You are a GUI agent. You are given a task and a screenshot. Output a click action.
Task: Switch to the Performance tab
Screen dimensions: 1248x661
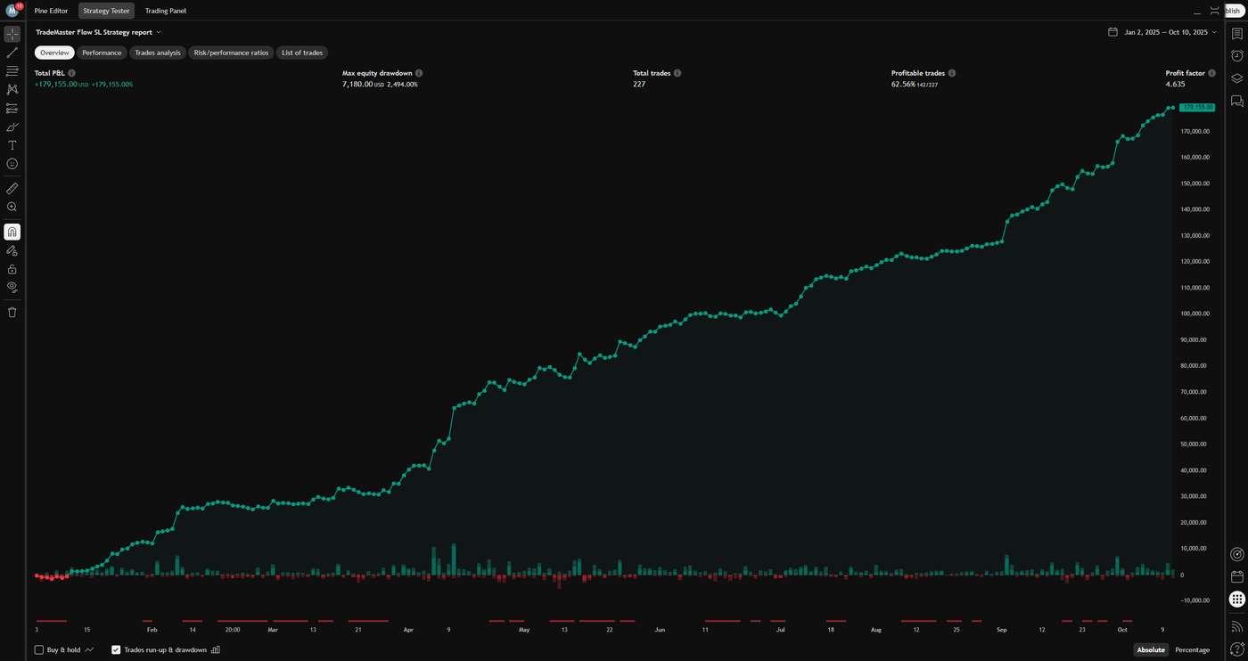click(102, 52)
